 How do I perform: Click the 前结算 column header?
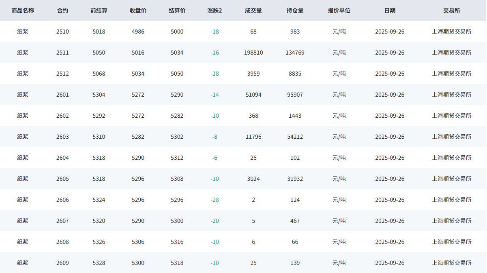pos(99,11)
